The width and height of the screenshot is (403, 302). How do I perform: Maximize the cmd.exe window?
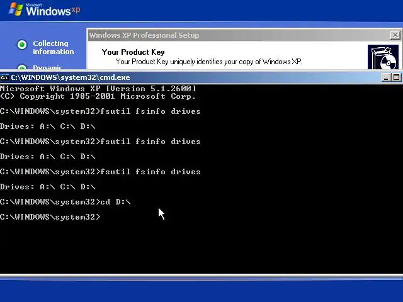[x=396, y=77]
